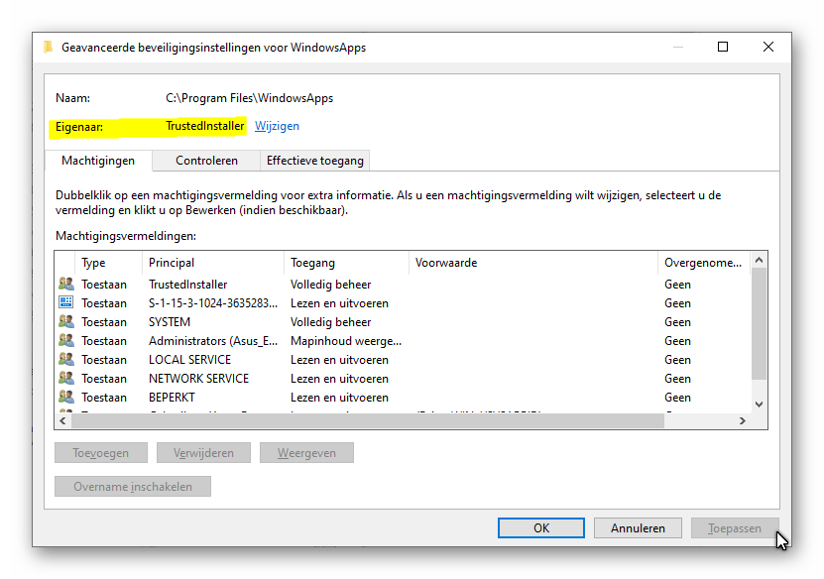Select the SYSTEM principal entry

point(170,322)
